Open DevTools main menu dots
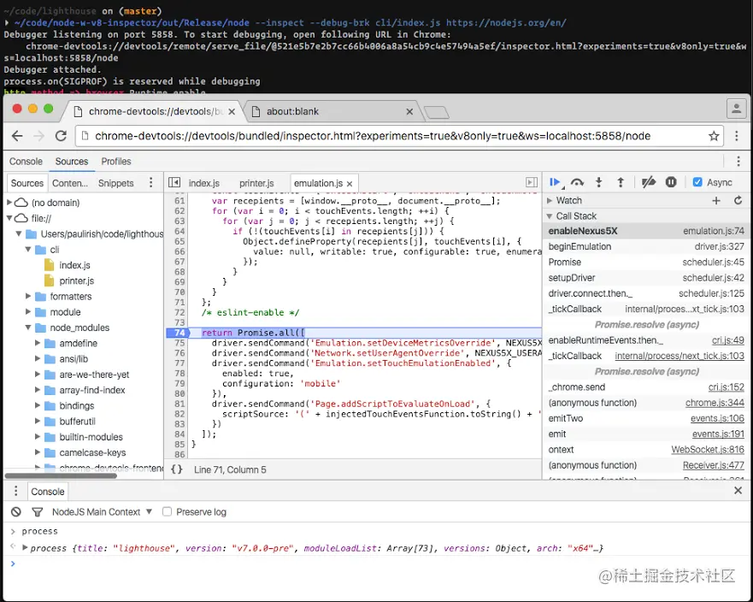 tap(738, 161)
